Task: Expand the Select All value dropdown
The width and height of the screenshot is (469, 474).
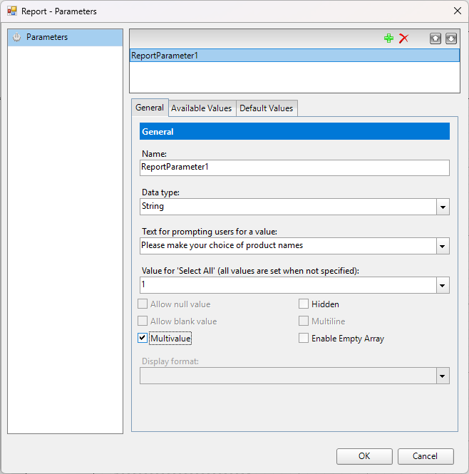Action: click(443, 285)
